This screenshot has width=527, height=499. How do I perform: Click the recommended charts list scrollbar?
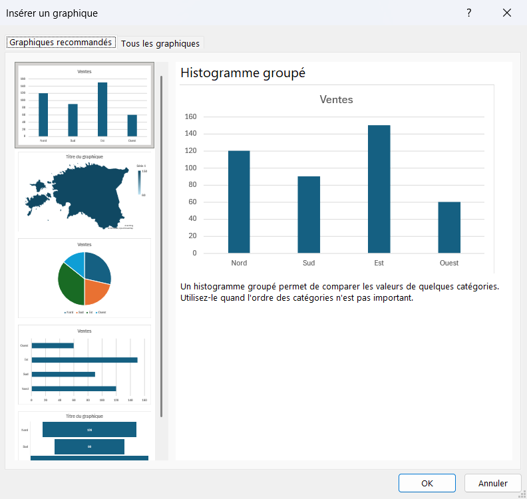161,246
